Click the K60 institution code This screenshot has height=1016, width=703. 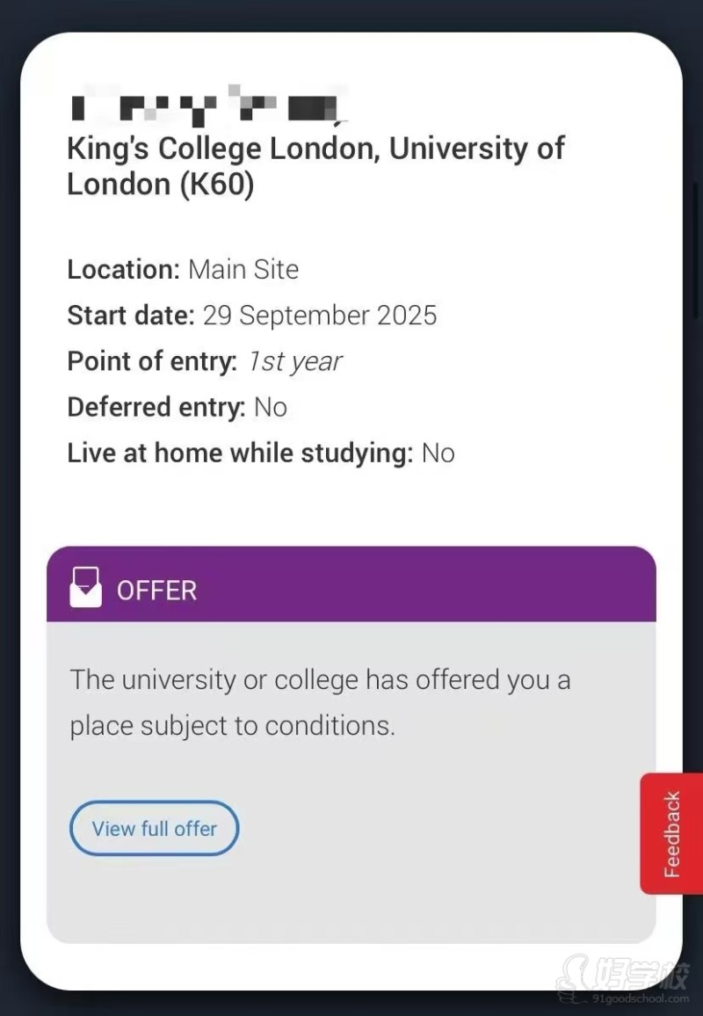217,185
